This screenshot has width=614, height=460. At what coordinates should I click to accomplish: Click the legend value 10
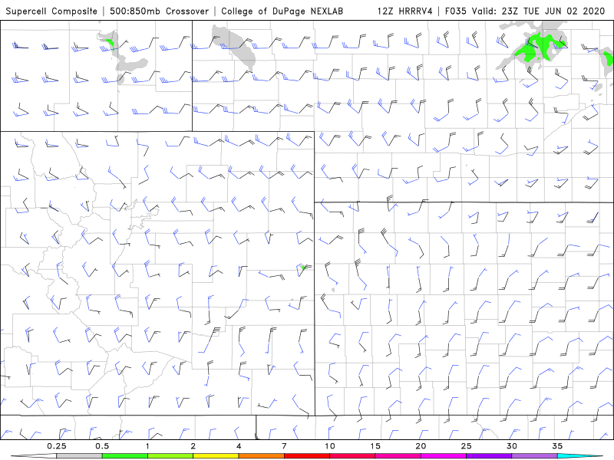pos(330,446)
